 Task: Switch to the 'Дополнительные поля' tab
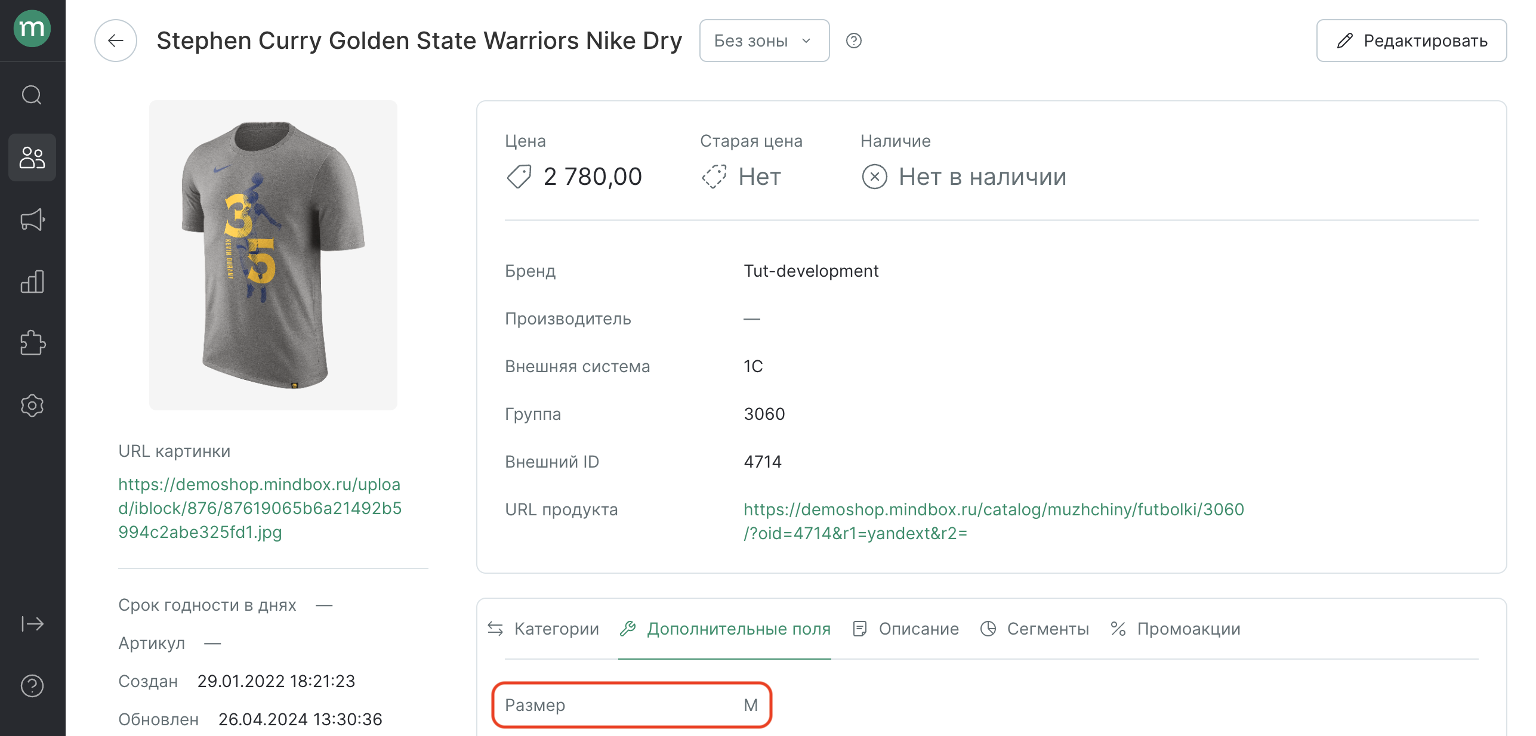(725, 629)
